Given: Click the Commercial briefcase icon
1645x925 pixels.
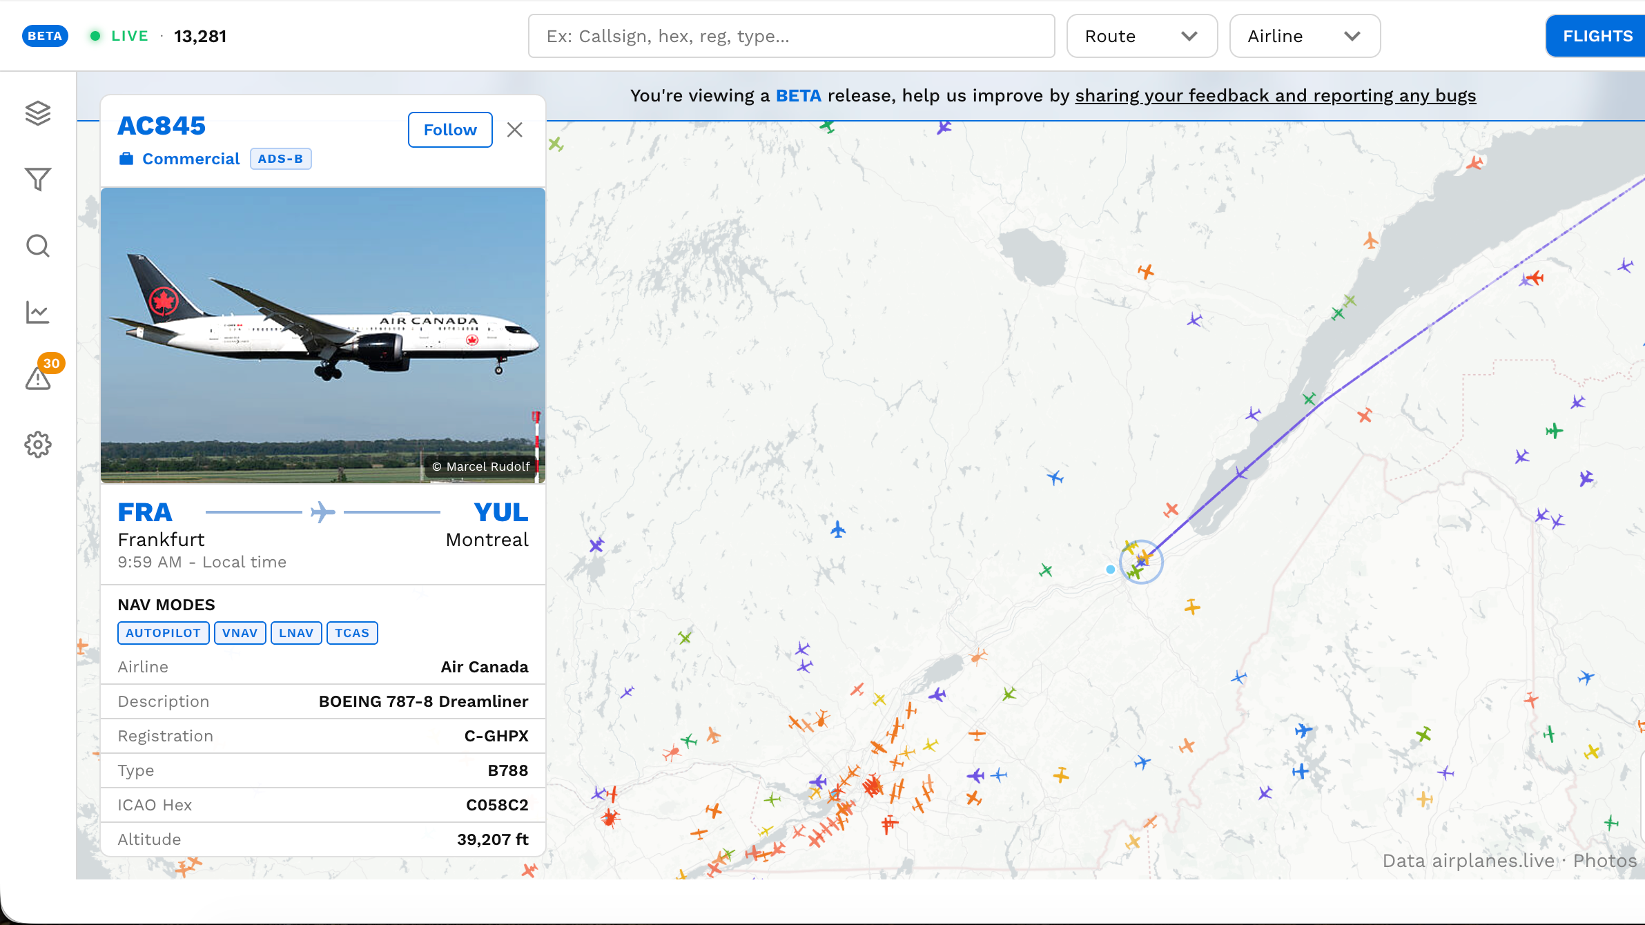Looking at the screenshot, I should click(x=126, y=159).
